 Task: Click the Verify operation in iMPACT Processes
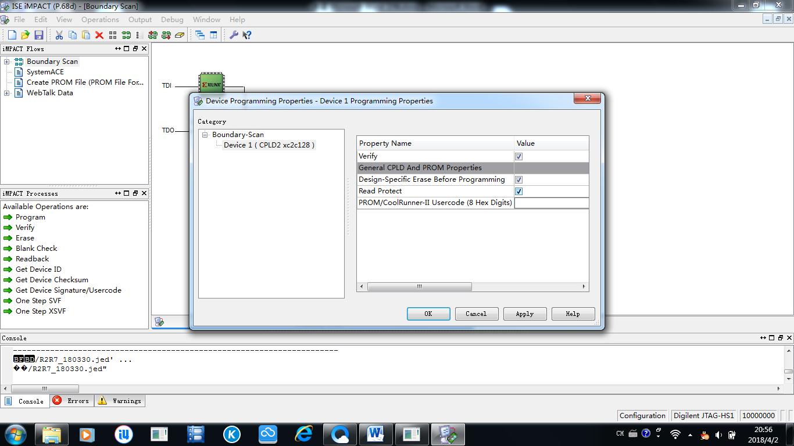click(x=25, y=228)
